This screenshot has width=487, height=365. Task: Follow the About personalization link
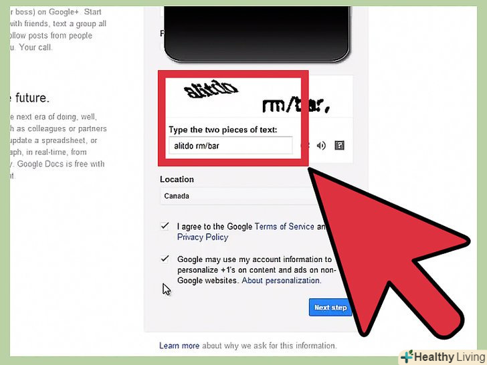(x=281, y=281)
